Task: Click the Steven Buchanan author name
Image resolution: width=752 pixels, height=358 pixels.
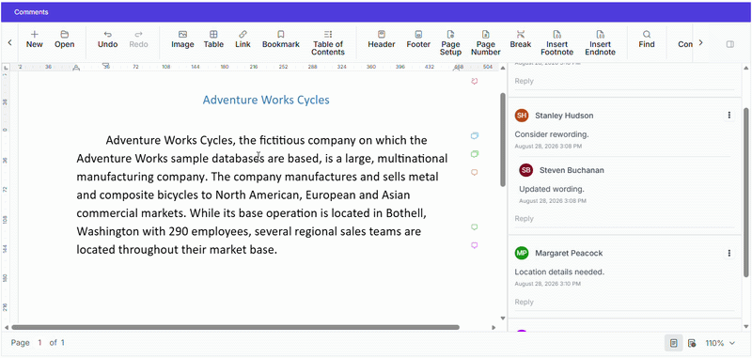Action: tap(572, 170)
